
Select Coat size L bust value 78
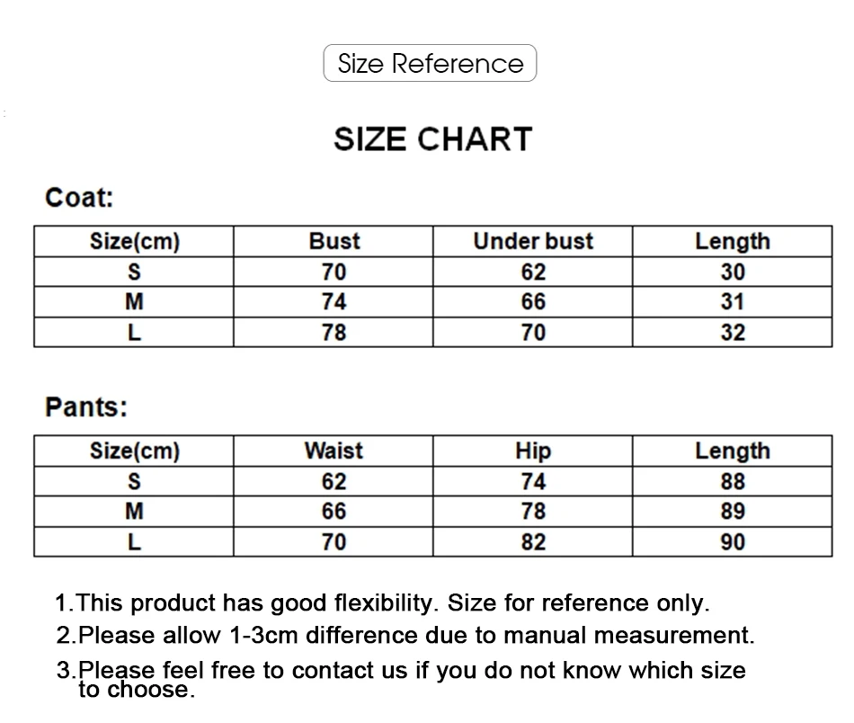(334, 333)
